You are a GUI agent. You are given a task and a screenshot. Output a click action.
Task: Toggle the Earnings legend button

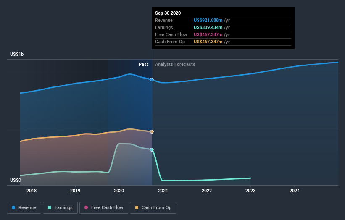tap(60, 208)
